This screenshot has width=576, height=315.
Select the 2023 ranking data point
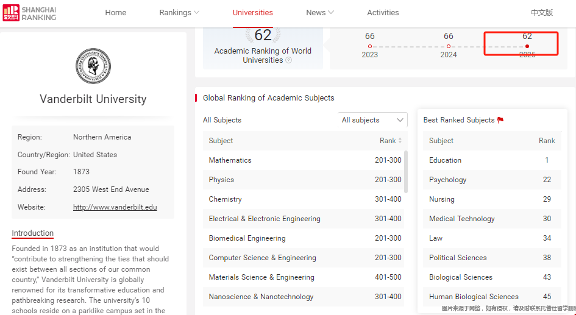point(370,46)
